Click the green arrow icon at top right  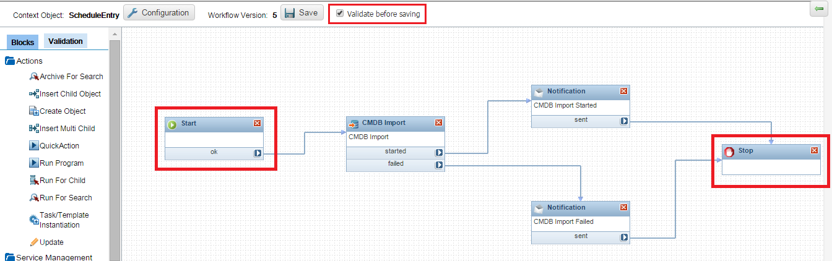819,9
